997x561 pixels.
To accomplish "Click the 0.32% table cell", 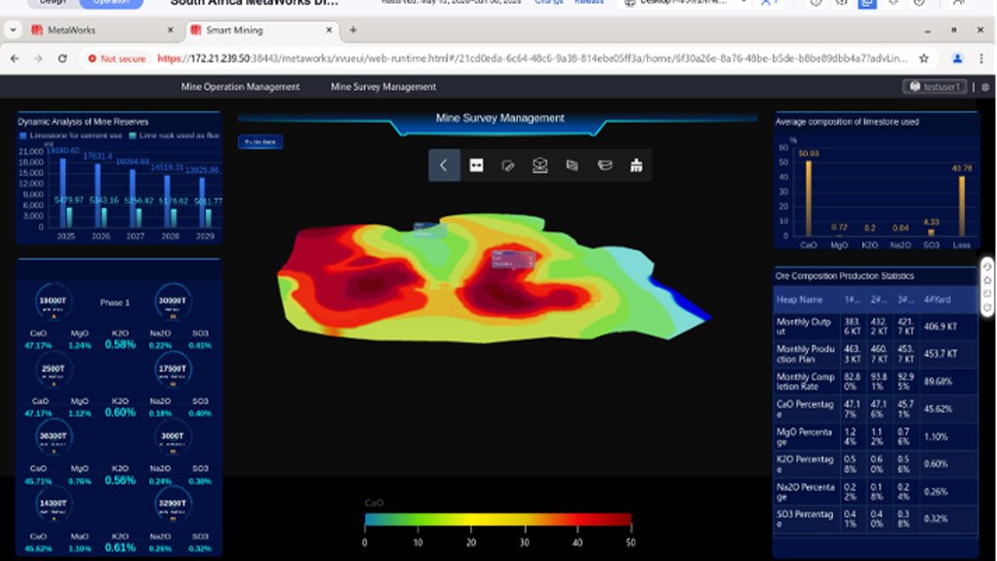I will coord(936,518).
